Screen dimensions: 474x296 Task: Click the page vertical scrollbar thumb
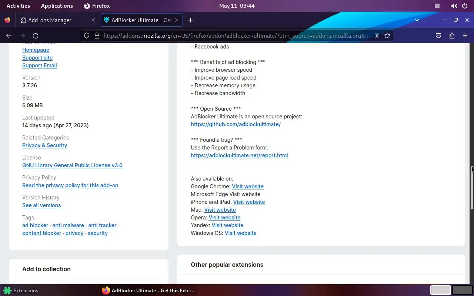[x=472, y=188]
